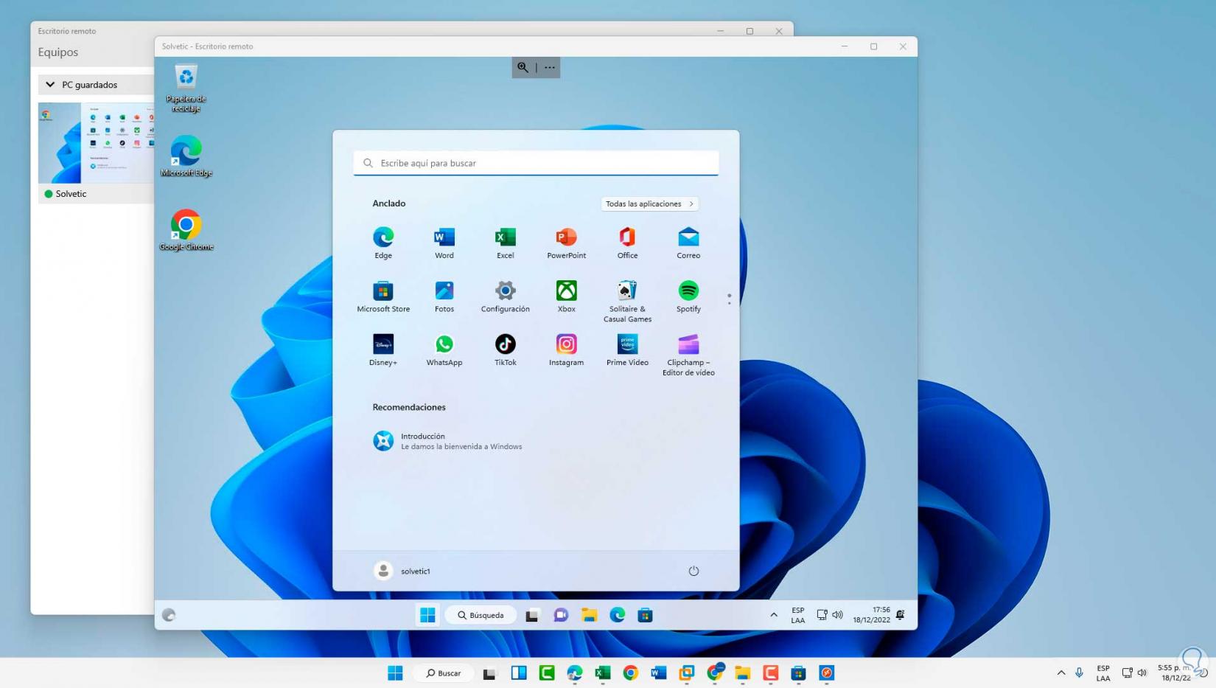Viewport: 1216px width, 688px height.
Task: Launch Instagram from the Start menu
Action: [x=566, y=350]
